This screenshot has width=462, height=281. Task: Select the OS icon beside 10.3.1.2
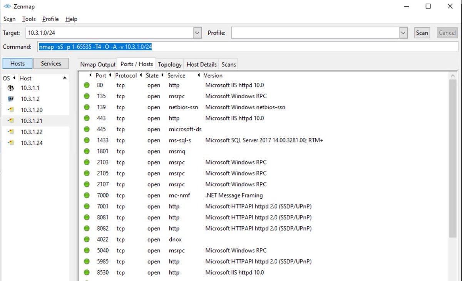pos(11,99)
